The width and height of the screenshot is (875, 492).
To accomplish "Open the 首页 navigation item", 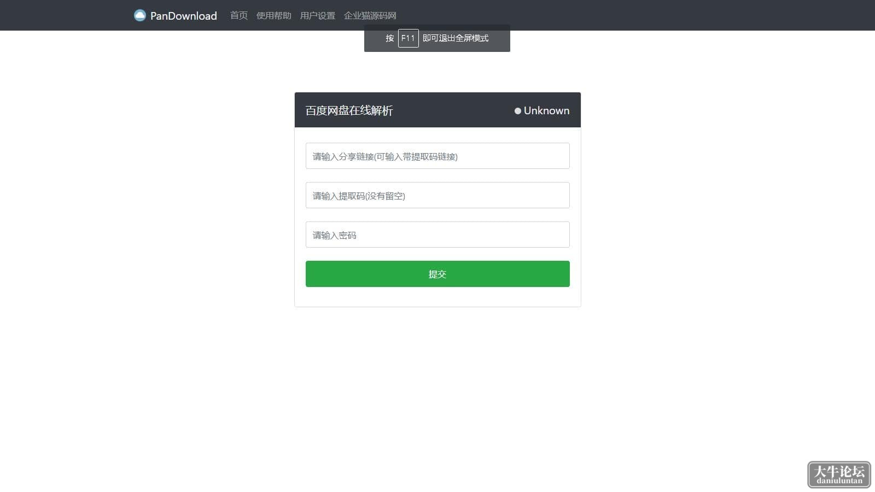I will [x=239, y=15].
